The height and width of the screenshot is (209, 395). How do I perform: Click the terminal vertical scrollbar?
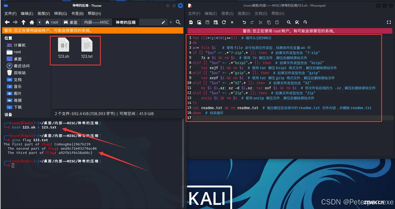[x=183, y=163]
